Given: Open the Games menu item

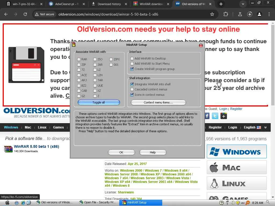Looking at the screenshot, I should 58,127.
